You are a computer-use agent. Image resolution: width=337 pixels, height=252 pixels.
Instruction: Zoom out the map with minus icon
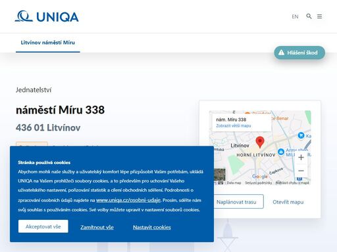click(x=301, y=171)
